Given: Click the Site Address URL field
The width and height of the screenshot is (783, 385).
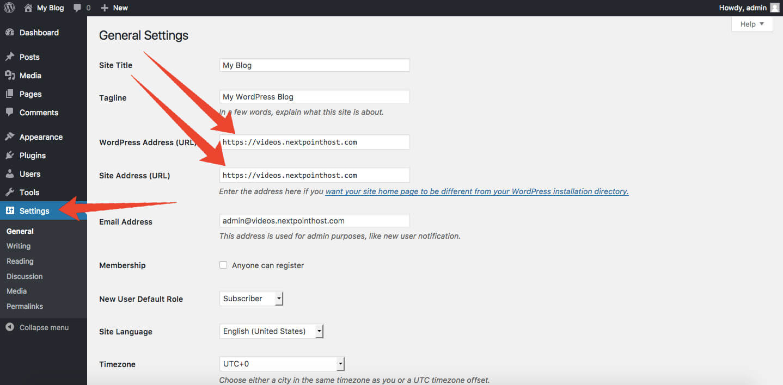Looking at the screenshot, I should pos(315,175).
